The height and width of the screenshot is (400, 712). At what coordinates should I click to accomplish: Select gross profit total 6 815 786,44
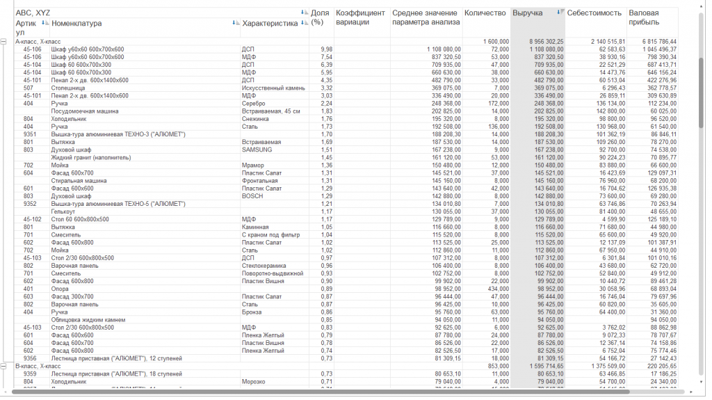[659, 41]
